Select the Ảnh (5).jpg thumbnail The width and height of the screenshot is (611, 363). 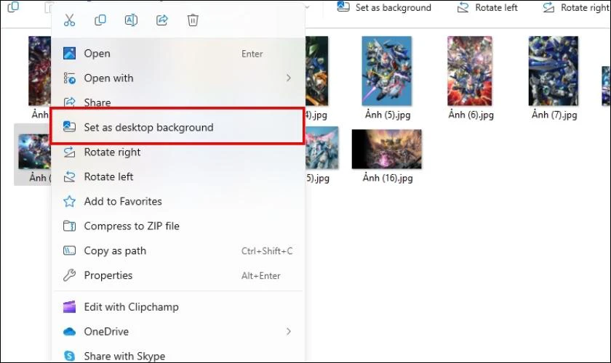point(386,71)
